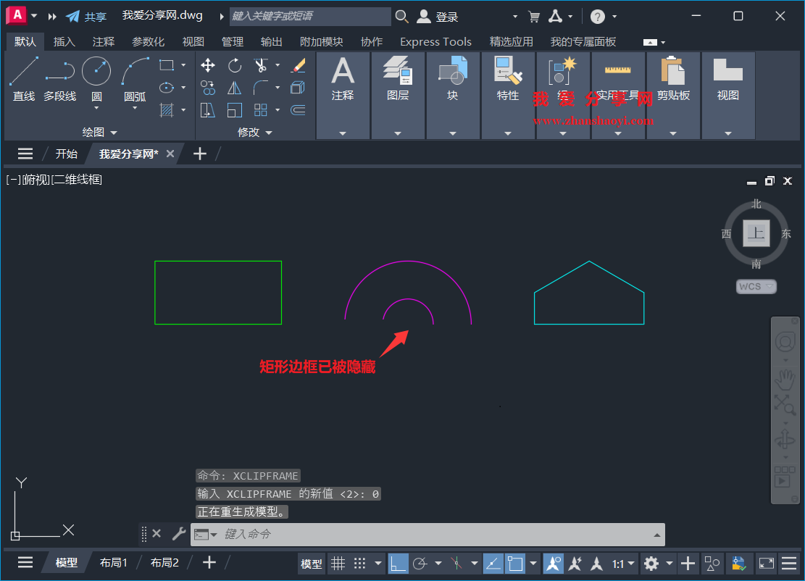Toggle grid display in the status bar

(338, 563)
